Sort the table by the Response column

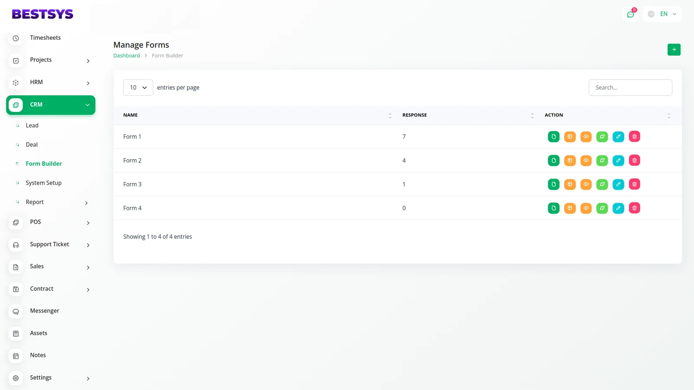coord(532,115)
